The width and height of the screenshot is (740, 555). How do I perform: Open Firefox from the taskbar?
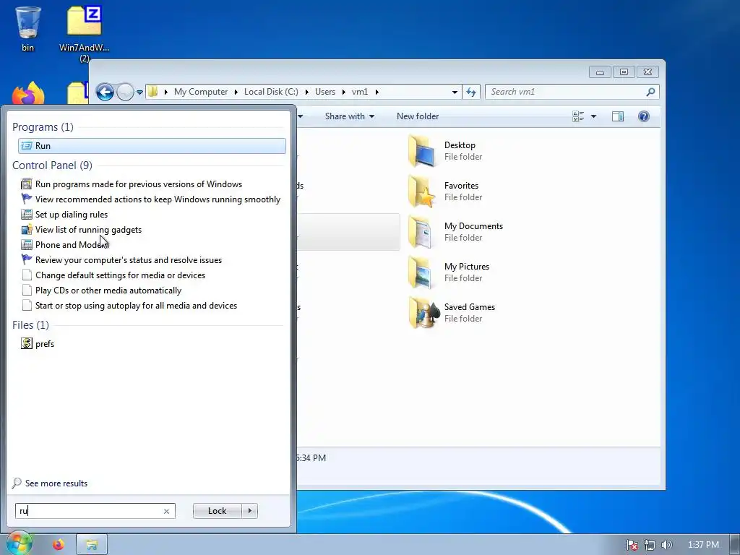pos(59,545)
